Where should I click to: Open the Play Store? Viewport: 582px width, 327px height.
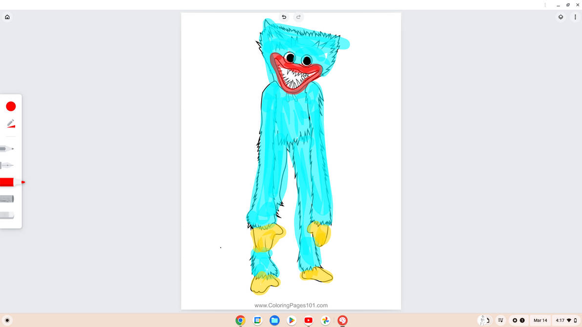(x=291, y=320)
